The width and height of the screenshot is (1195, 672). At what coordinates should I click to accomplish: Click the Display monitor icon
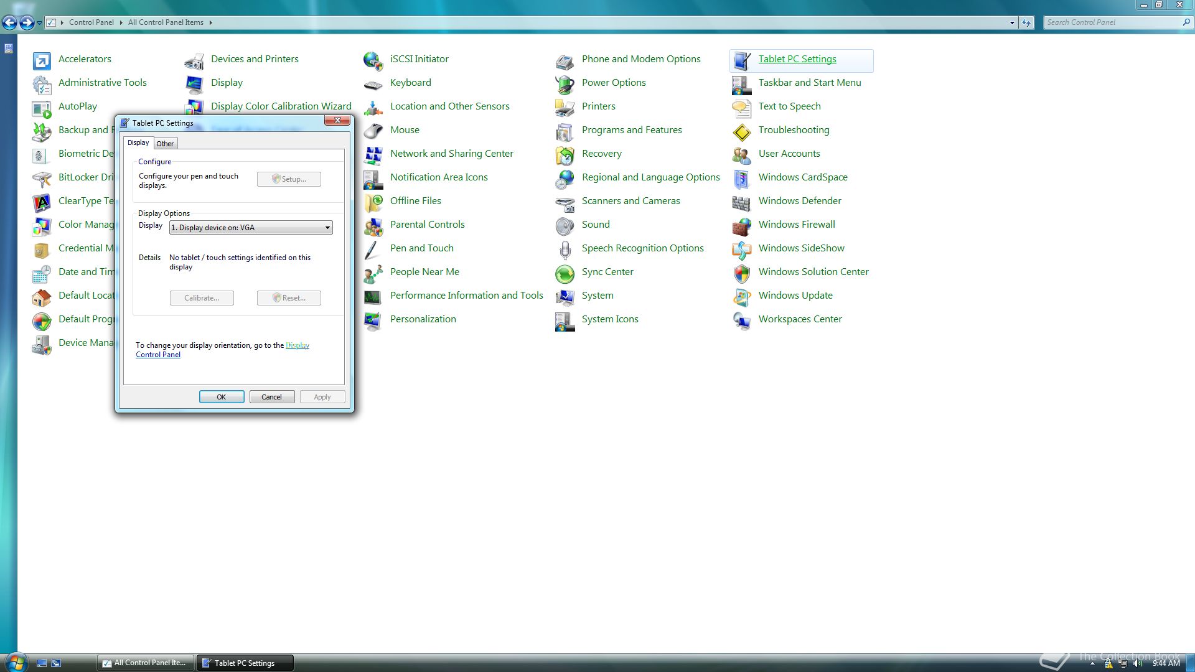pyautogui.click(x=194, y=84)
